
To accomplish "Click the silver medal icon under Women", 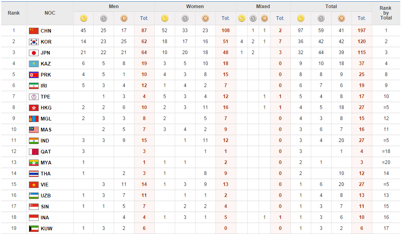I will pyautogui.click(x=185, y=18).
